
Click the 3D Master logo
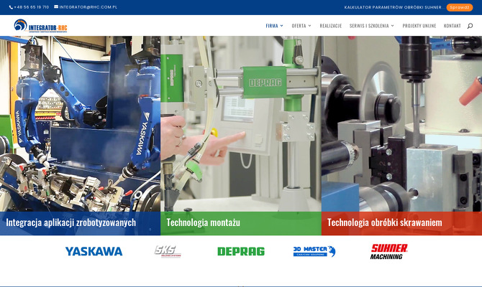[314, 251]
